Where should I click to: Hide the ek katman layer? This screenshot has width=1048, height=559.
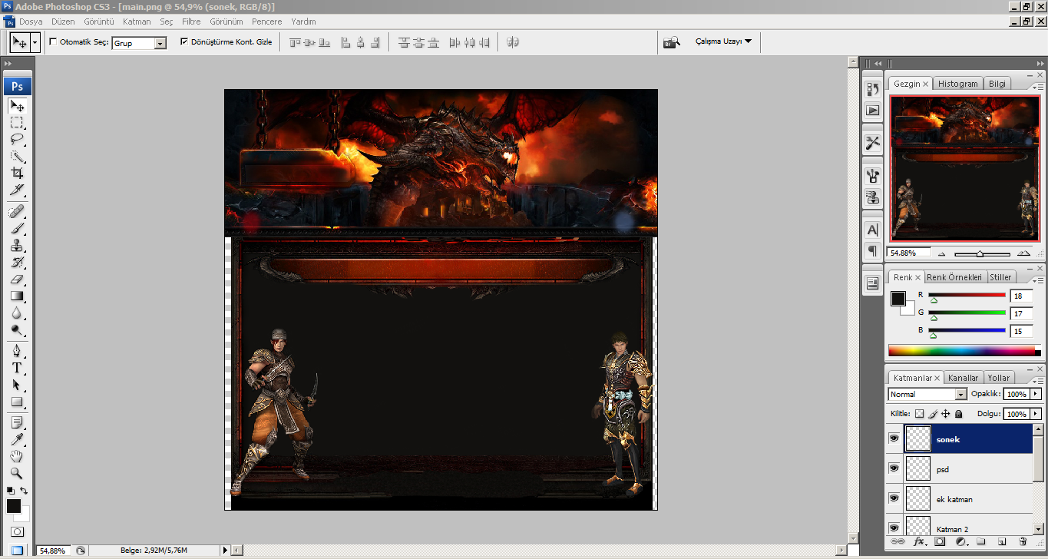click(894, 498)
